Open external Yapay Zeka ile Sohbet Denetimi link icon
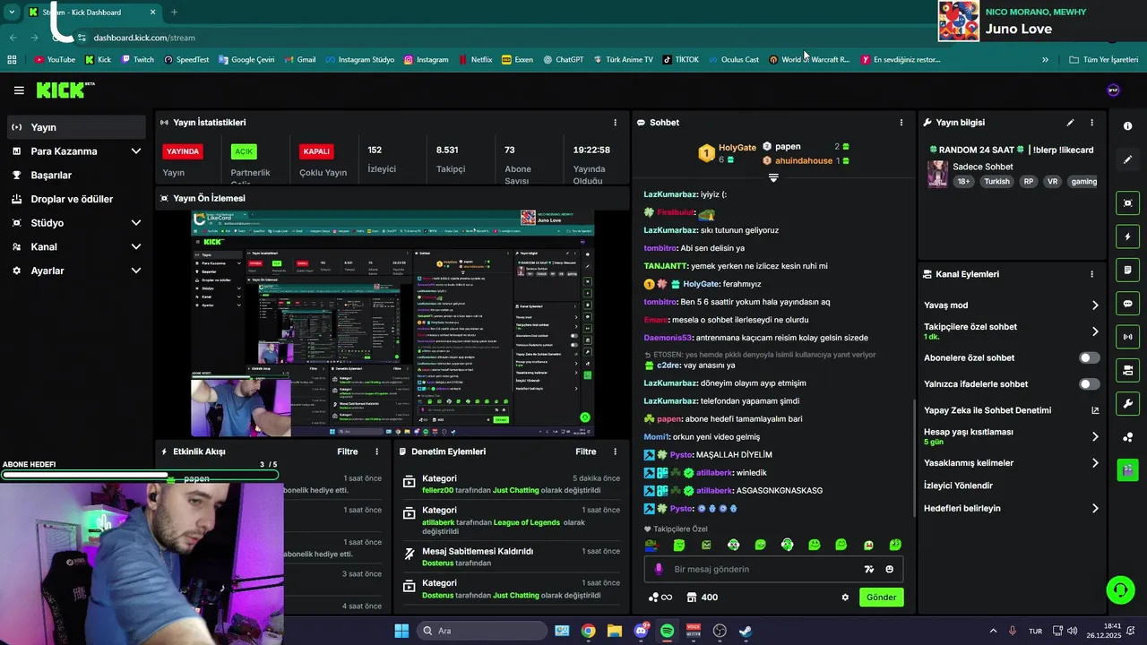 pyautogui.click(x=1095, y=410)
